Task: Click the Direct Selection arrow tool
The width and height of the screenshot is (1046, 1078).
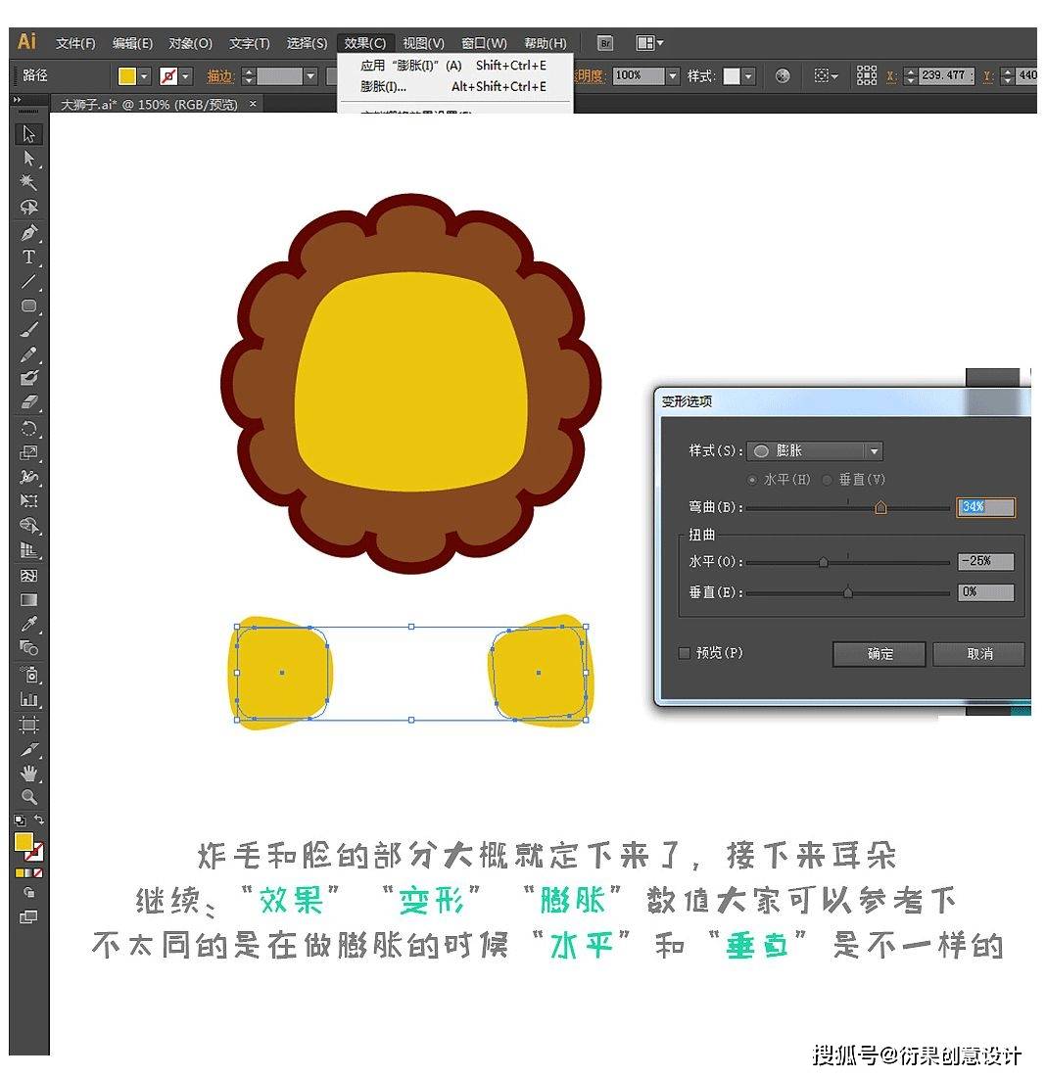Action: coord(29,159)
